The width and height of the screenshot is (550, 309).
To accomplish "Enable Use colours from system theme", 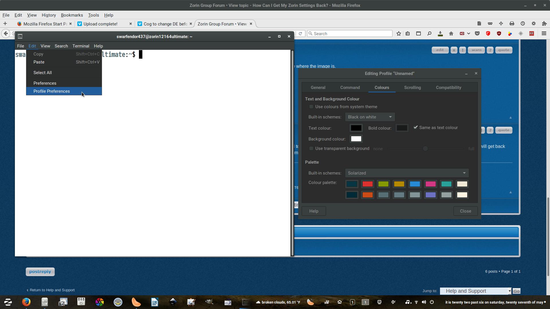I will 311,107.
